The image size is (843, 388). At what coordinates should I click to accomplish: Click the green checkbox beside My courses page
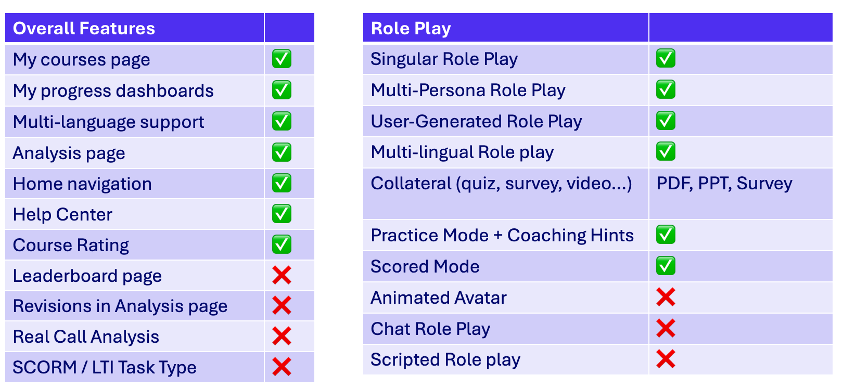coord(282,59)
